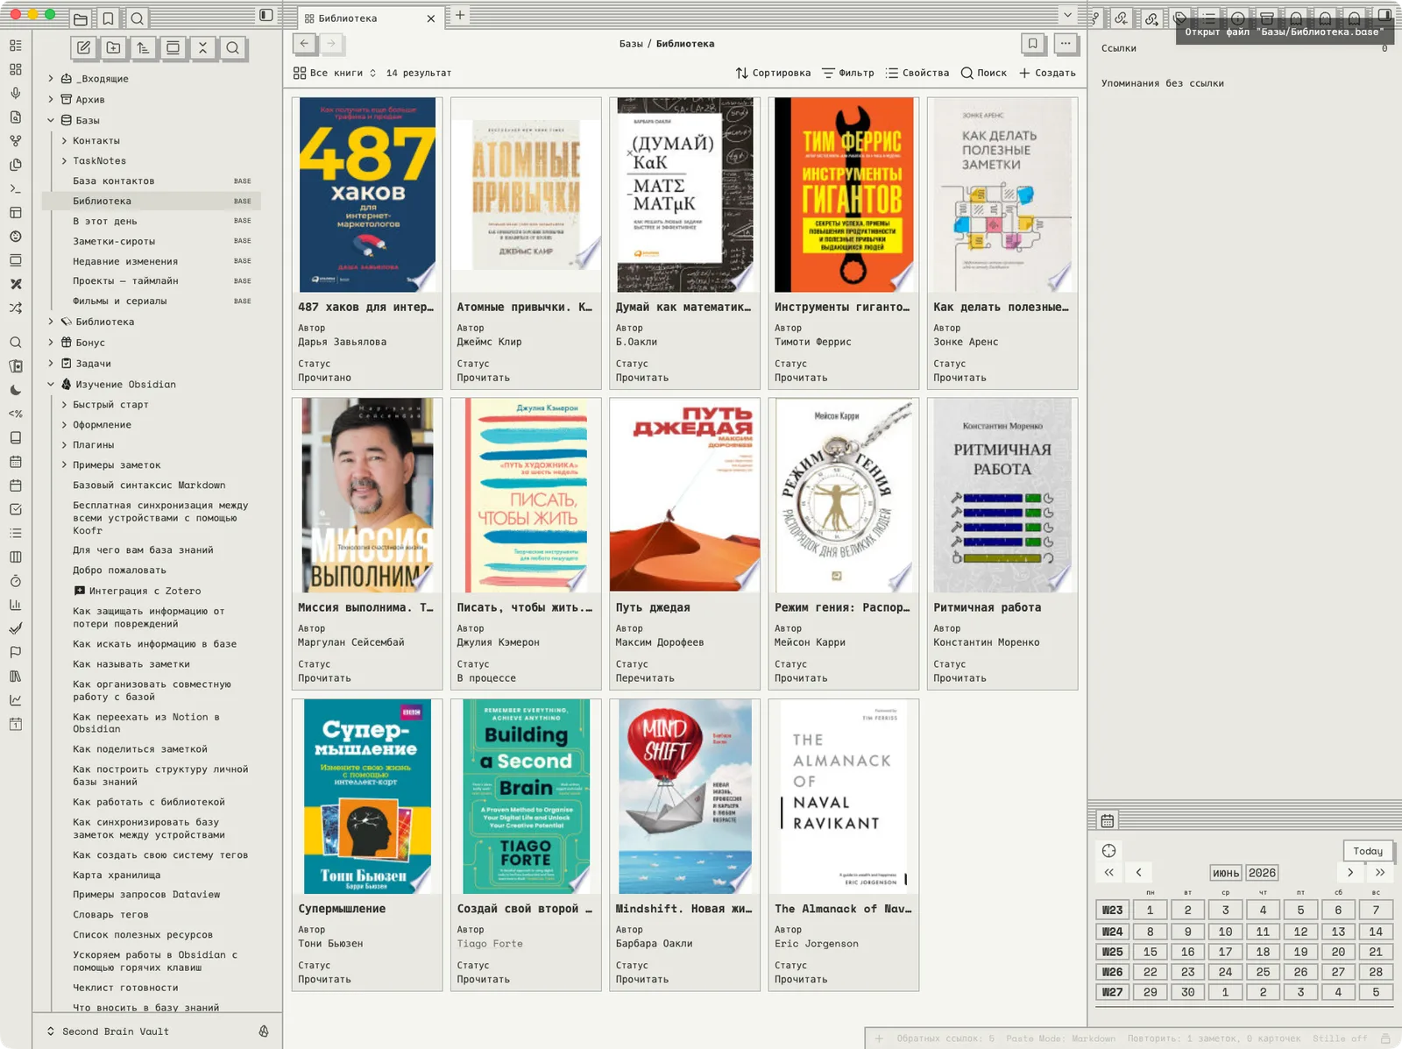Toggle bookmark for the Библиотека base
This screenshot has height=1049, width=1402.
point(1033,44)
